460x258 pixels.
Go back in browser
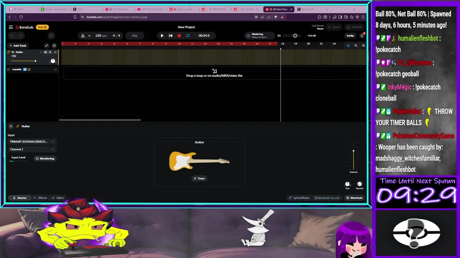[10, 17]
